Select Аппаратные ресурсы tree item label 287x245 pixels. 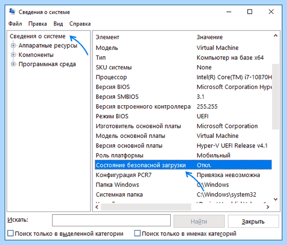pos(48,45)
